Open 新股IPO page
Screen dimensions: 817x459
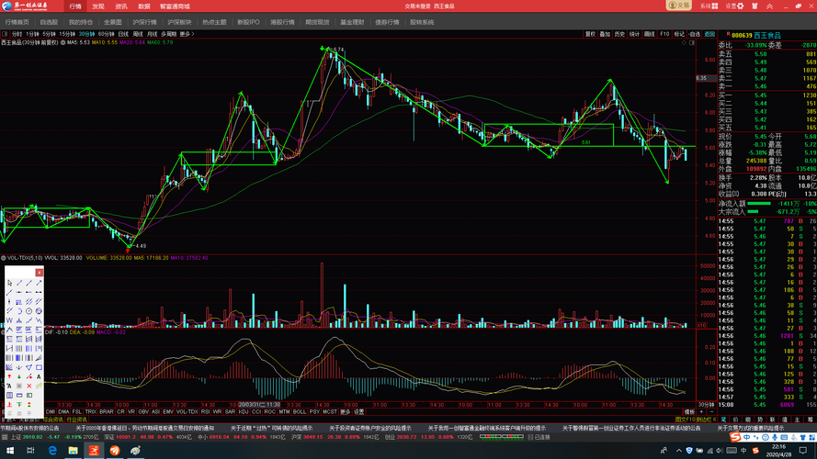[248, 22]
